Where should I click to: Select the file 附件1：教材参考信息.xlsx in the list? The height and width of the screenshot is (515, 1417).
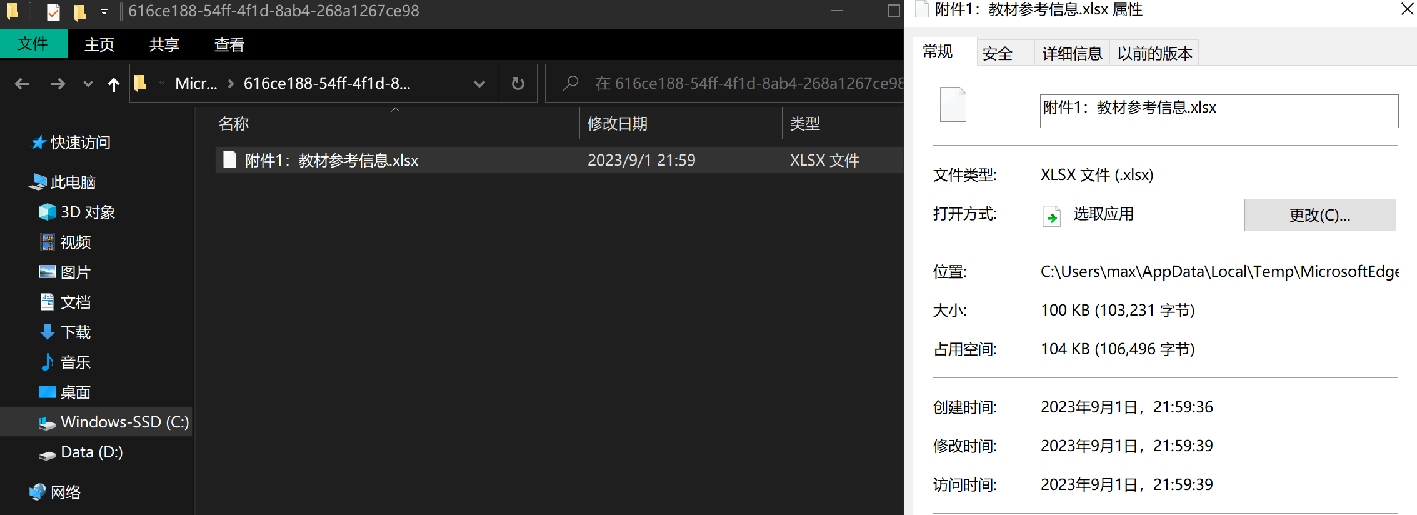coord(331,161)
